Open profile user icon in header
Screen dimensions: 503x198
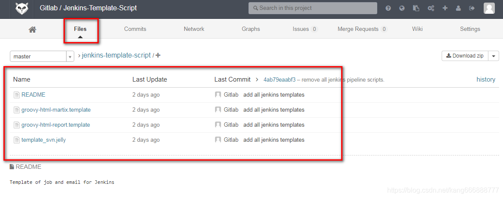pyautogui.click(x=458, y=8)
